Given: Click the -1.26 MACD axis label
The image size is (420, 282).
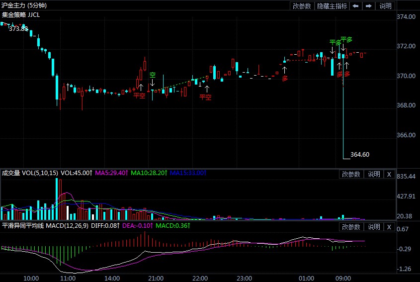Looking at the screenshot, I should 404,269.
